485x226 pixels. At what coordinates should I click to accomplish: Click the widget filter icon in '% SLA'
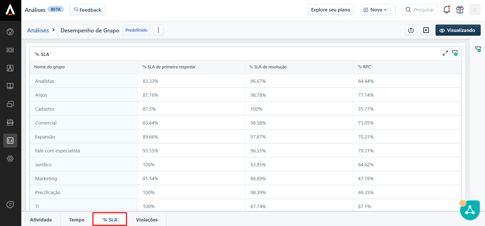point(455,53)
